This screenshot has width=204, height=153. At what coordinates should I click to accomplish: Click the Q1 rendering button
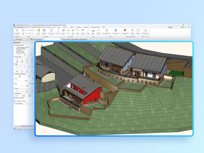tap(17, 96)
